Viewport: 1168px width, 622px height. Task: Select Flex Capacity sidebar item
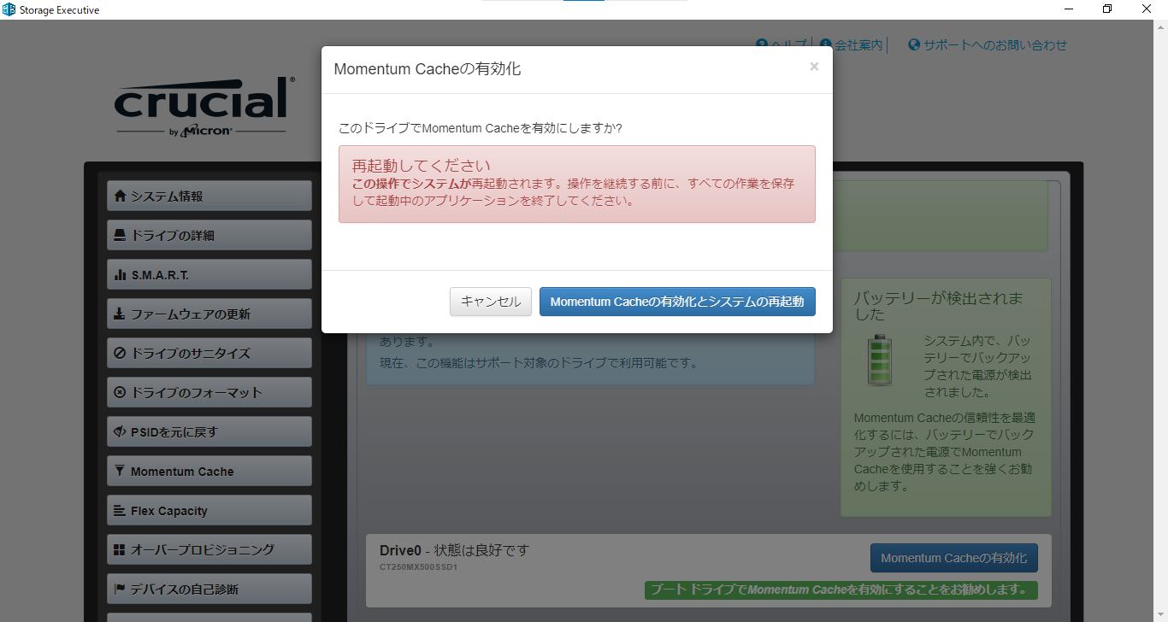(x=209, y=511)
